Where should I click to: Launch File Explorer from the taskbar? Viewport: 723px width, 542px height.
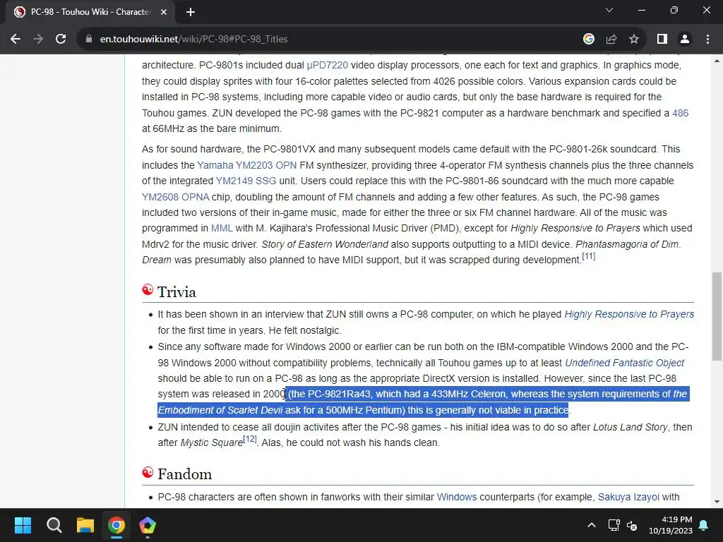[85, 525]
